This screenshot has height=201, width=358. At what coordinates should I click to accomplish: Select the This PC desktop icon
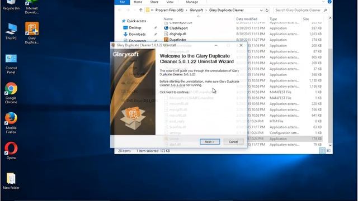pyautogui.click(x=11, y=31)
